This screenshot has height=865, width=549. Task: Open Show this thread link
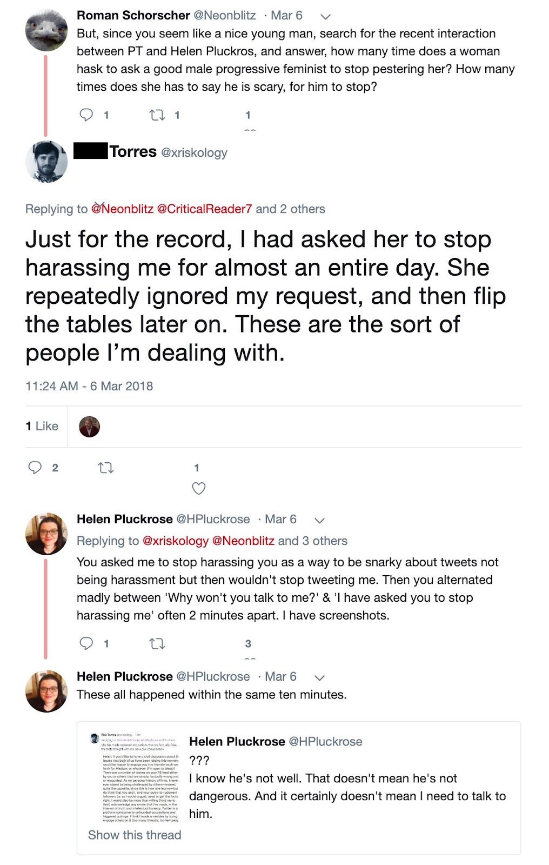[x=135, y=835]
